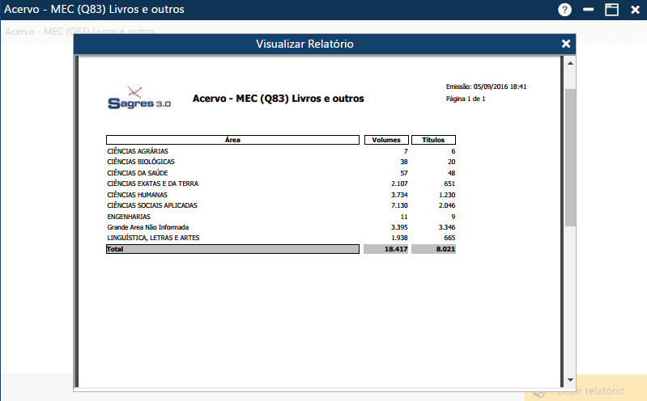
Task: Maximize the Acervo MEC window
Action: click(611, 10)
